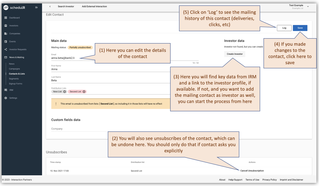Viewport: 319px width, 186px height.
Task: Remove the 'New List' distribution list chip
Action: (x=64, y=91)
